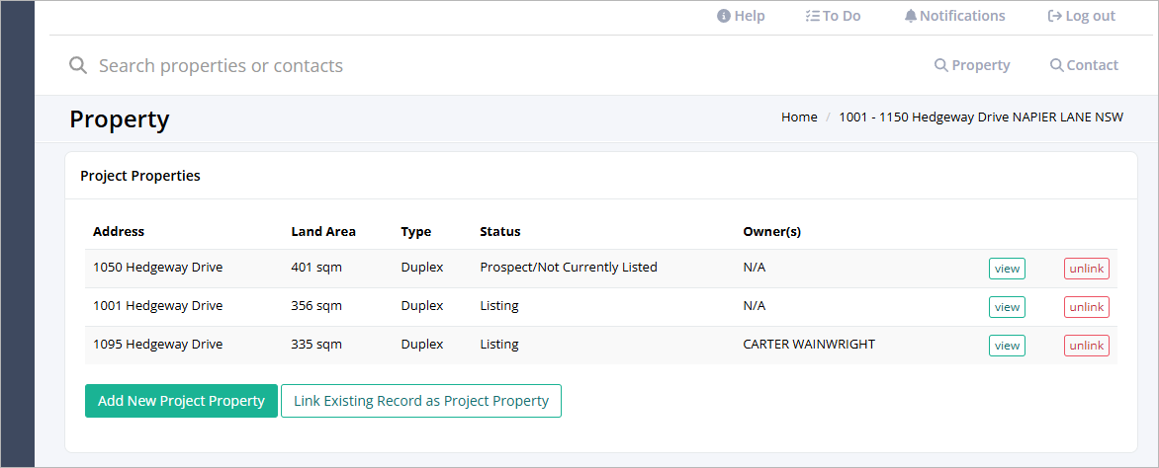
Task: Select the Contact search filter
Action: (1085, 65)
